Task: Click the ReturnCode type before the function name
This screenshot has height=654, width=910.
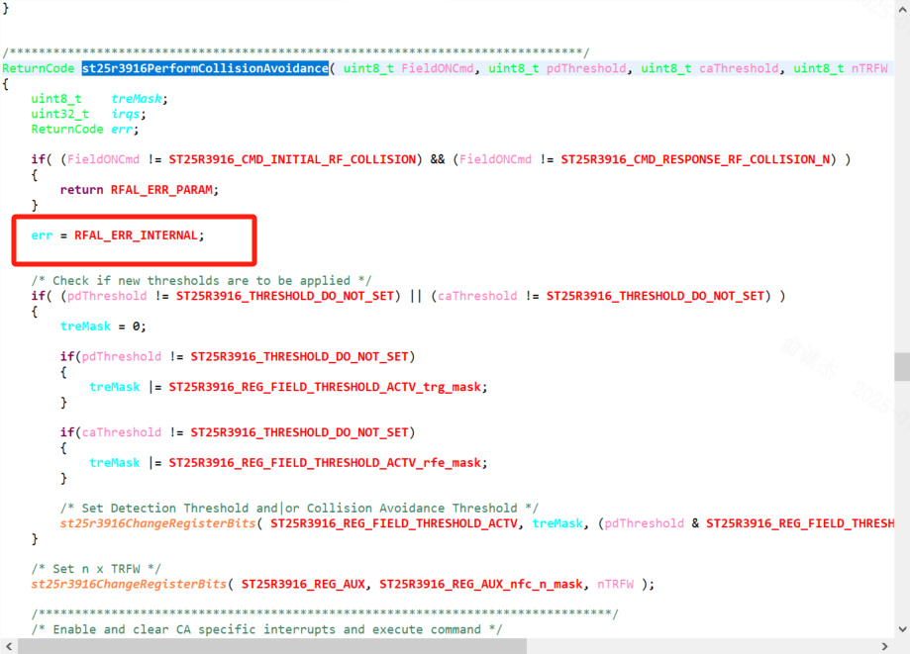Action: (x=39, y=68)
